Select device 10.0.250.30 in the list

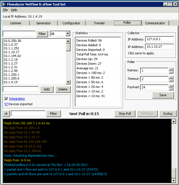34,41
